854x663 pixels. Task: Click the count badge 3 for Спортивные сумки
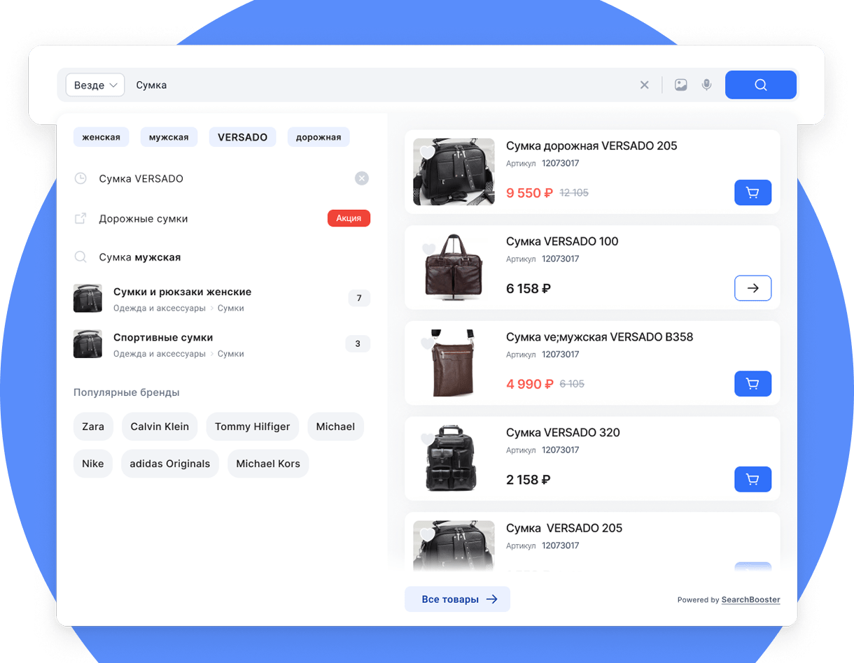point(358,344)
